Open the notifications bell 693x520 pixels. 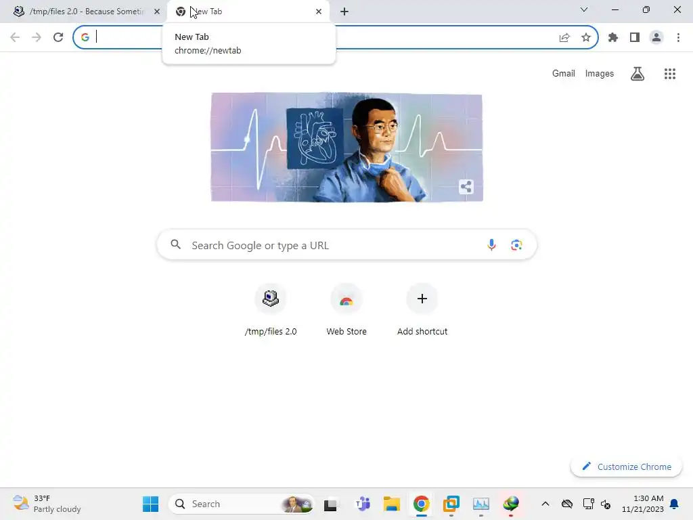click(675, 504)
